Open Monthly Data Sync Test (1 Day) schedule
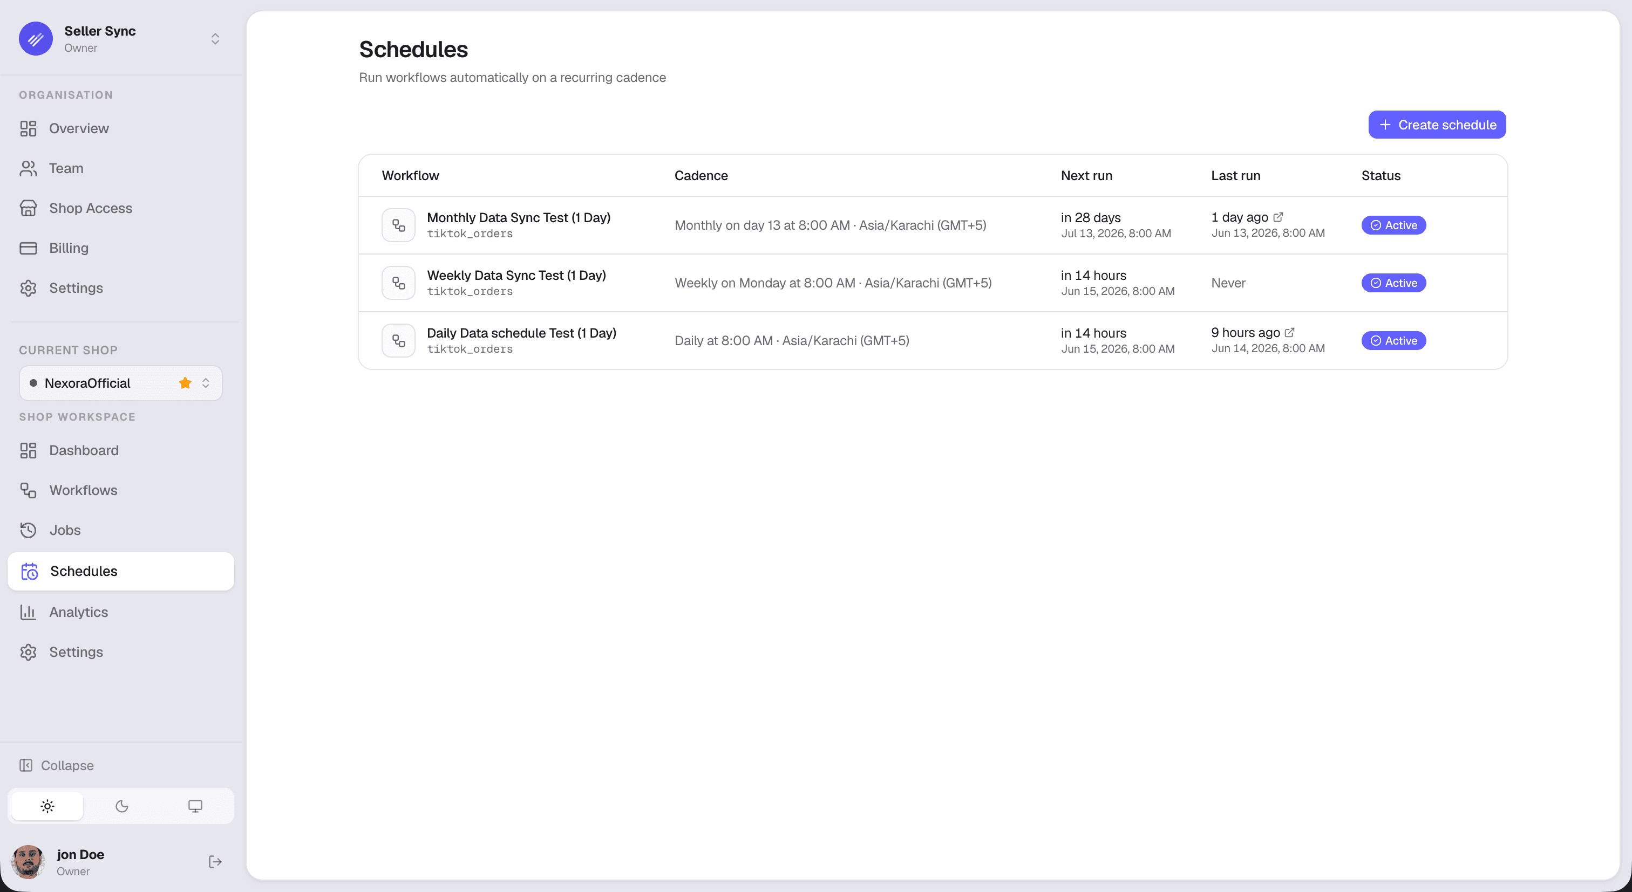The width and height of the screenshot is (1632, 892). pyautogui.click(x=519, y=217)
